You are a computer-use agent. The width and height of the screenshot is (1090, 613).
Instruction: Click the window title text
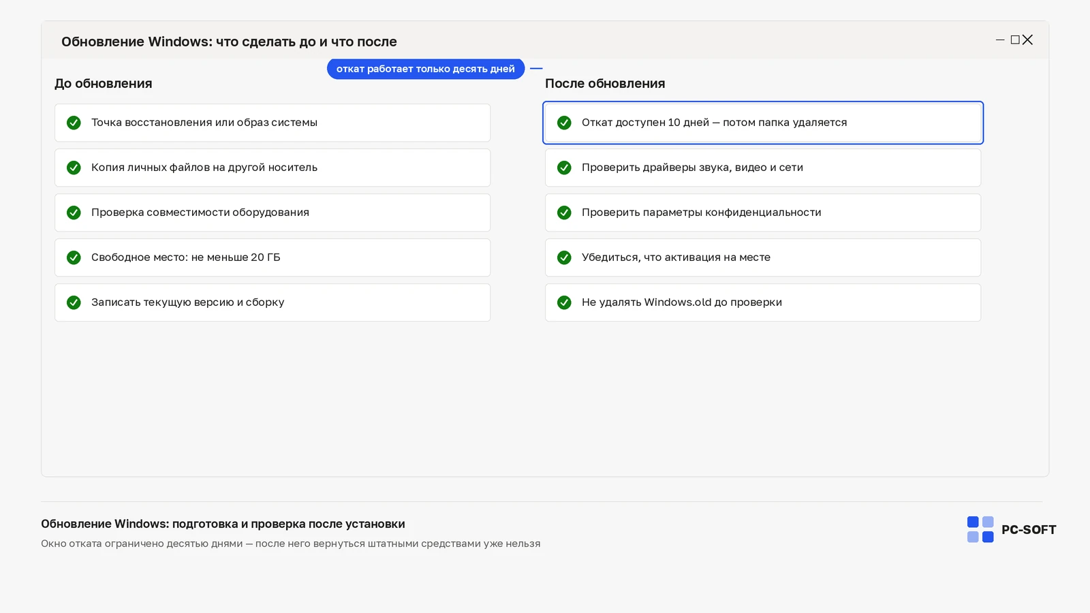point(229,42)
